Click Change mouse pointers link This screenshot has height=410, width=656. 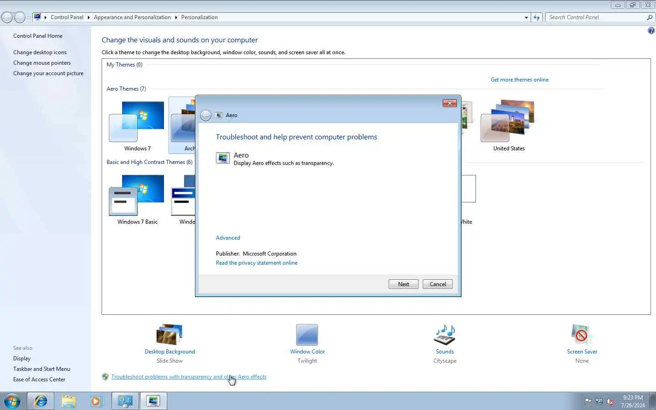click(x=42, y=63)
